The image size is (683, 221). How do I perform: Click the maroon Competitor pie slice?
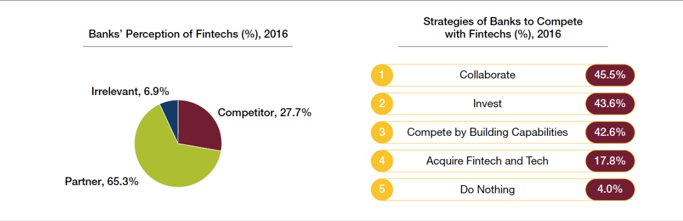[200, 124]
